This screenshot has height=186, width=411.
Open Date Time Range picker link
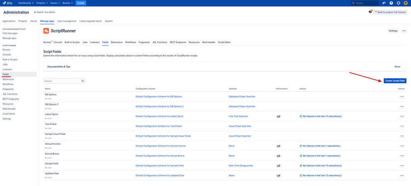point(241,165)
